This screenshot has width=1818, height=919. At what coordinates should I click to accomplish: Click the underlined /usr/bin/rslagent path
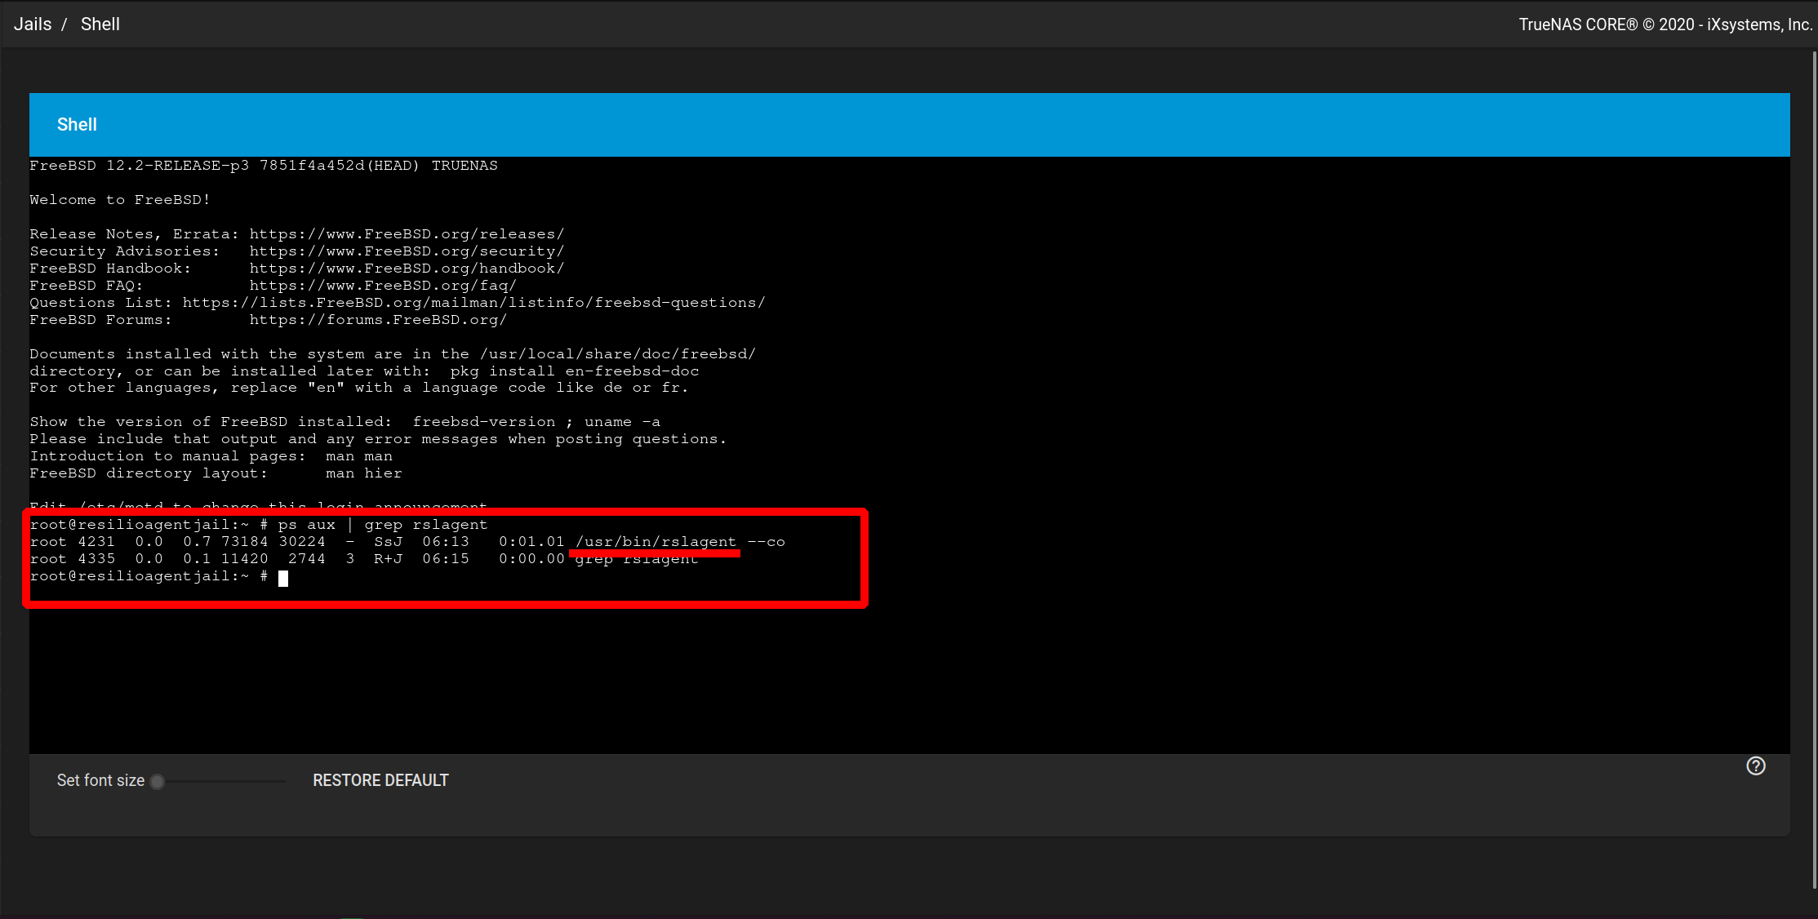point(656,542)
